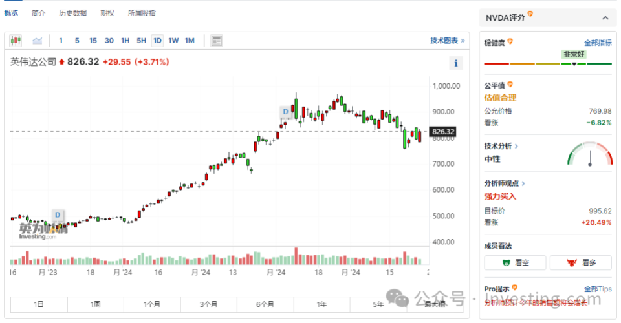Set chart interval to 5 minutes
The image size is (621, 323).
77,41
